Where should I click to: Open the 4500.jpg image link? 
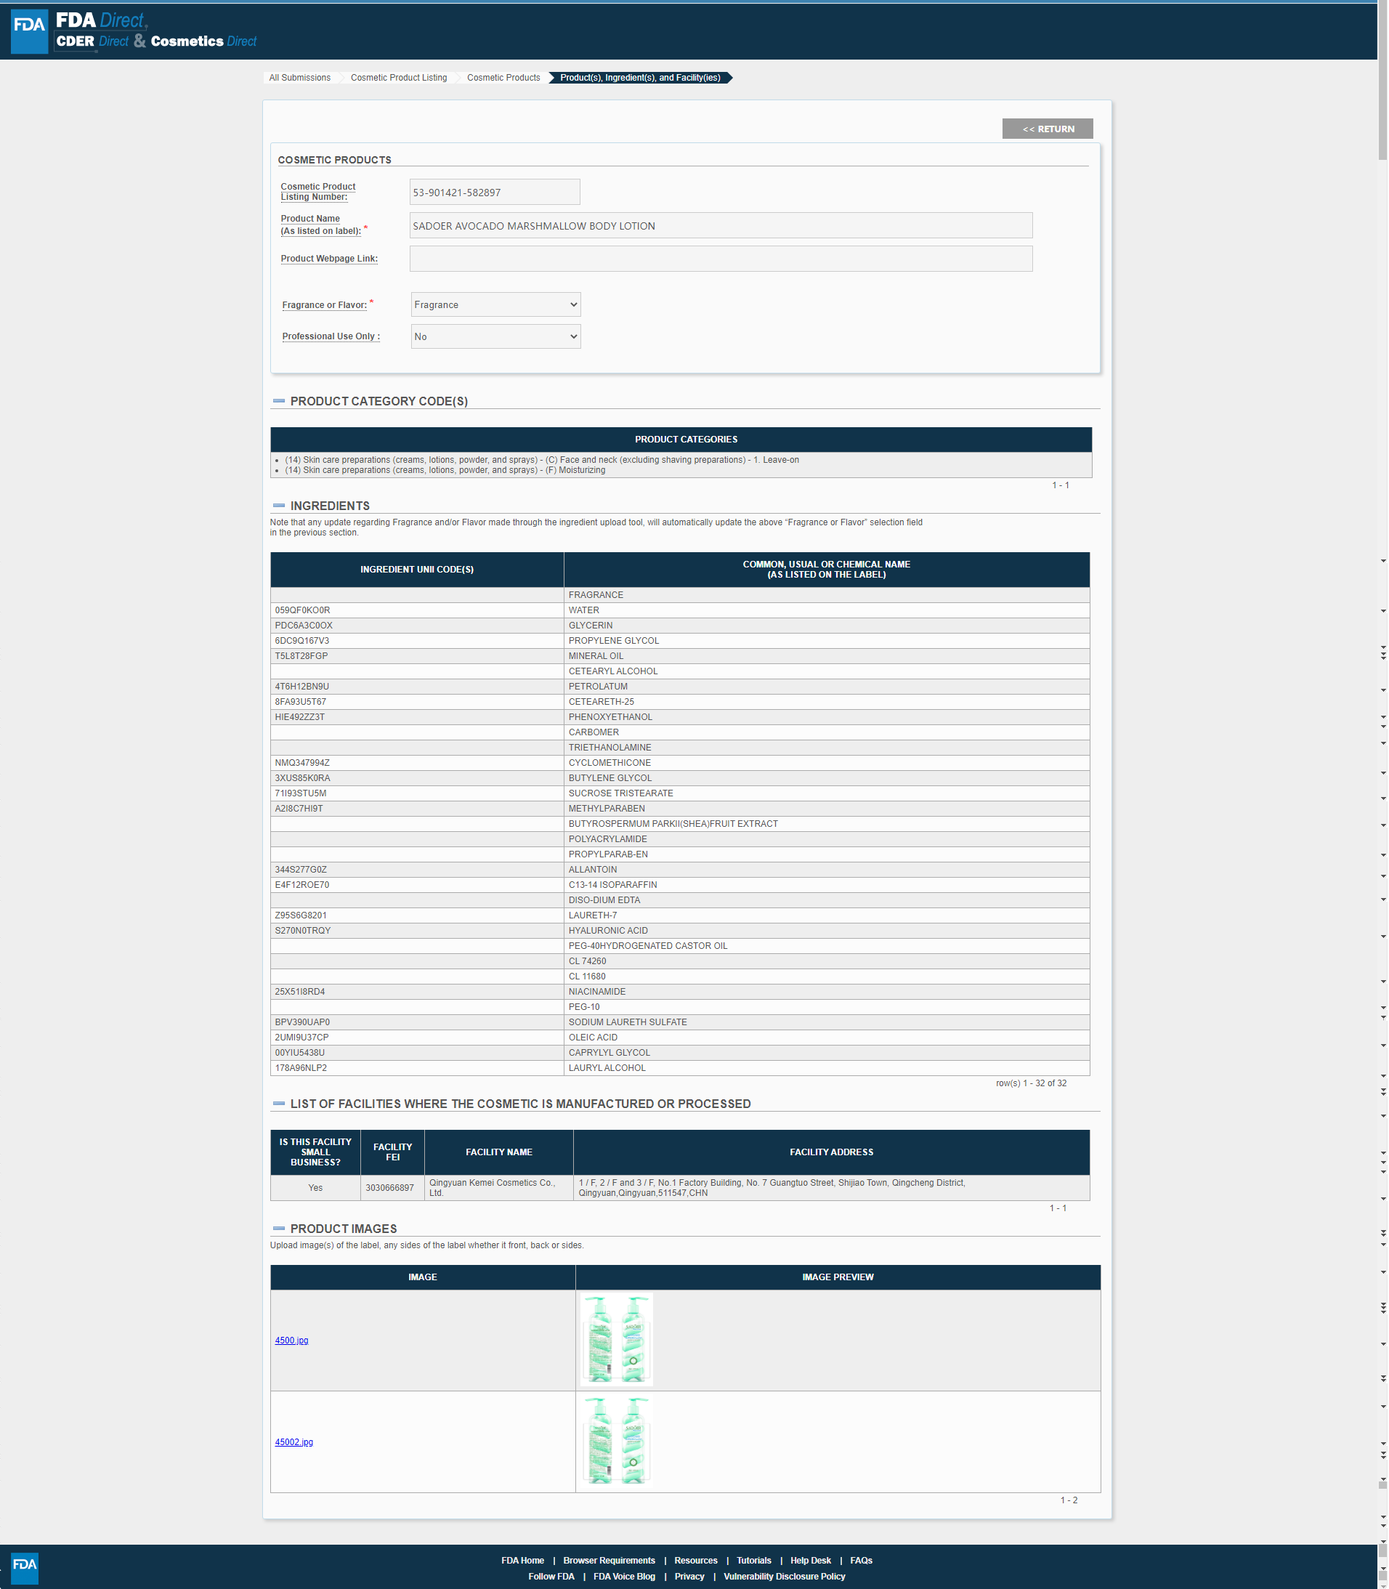[x=291, y=1341]
